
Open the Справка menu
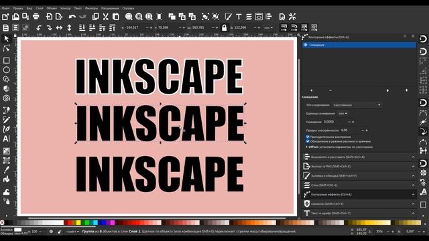128,9
